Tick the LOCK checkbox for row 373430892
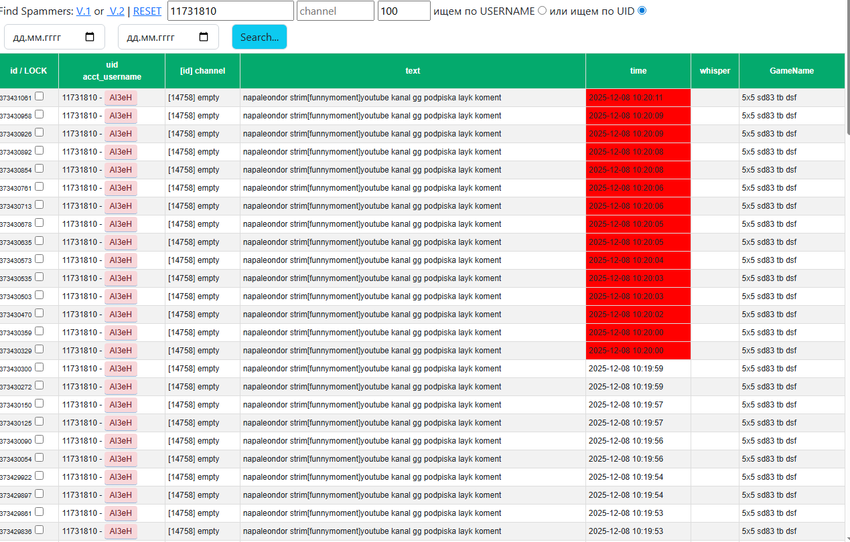The height and width of the screenshot is (542, 850). 39,151
